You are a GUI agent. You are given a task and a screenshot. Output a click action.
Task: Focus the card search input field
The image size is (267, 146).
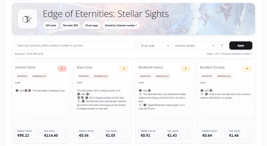click(x=75, y=45)
